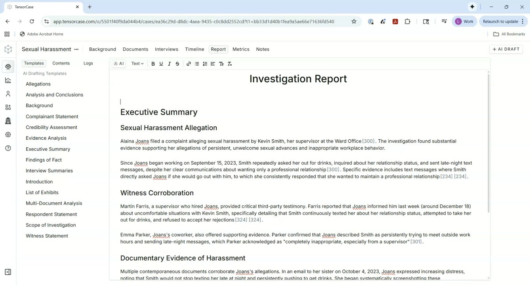Click the text alignment toolbar icon
Viewport: 530px width, 285px height.
[213, 64]
